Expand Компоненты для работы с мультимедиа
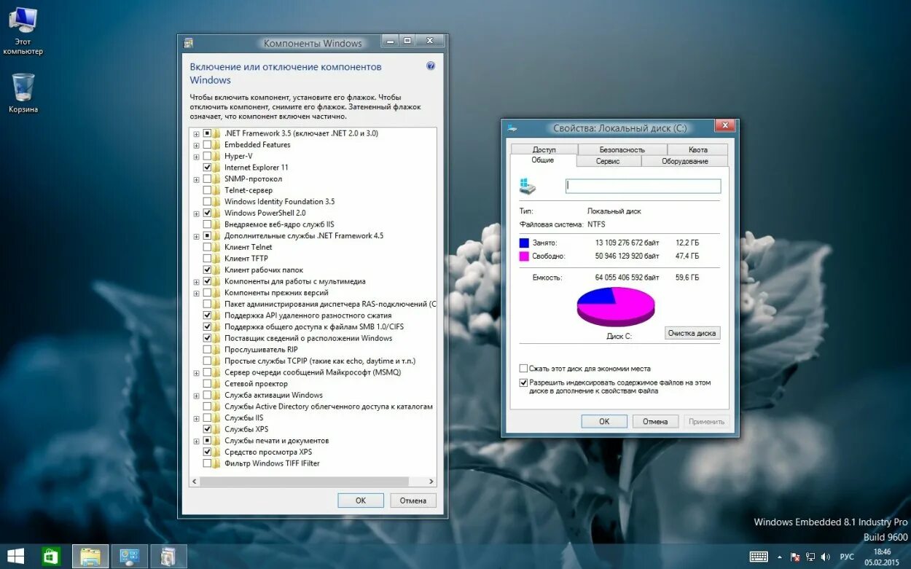The height and width of the screenshot is (569, 911). [x=196, y=281]
